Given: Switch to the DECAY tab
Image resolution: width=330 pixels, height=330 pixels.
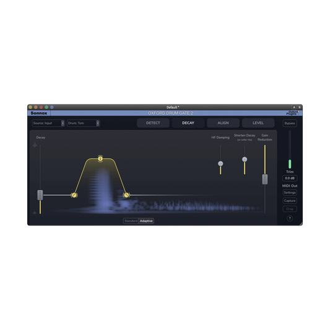Looking at the screenshot, I should coord(188,123).
